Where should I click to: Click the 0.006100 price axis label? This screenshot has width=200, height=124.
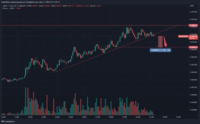tap(193, 87)
